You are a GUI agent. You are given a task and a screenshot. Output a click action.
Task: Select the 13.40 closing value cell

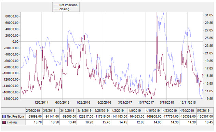pyautogui.click(x=68, y=122)
